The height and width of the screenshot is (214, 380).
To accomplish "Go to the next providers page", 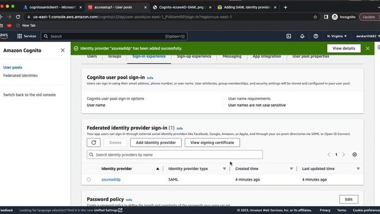I will tap(343, 155).
